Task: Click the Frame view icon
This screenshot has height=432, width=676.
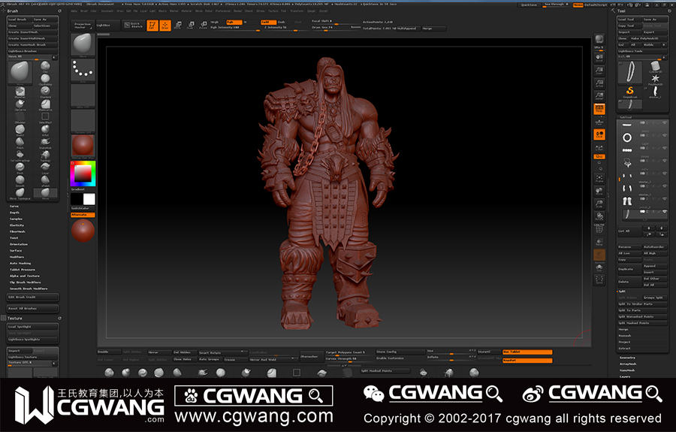Action: [599, 177]
